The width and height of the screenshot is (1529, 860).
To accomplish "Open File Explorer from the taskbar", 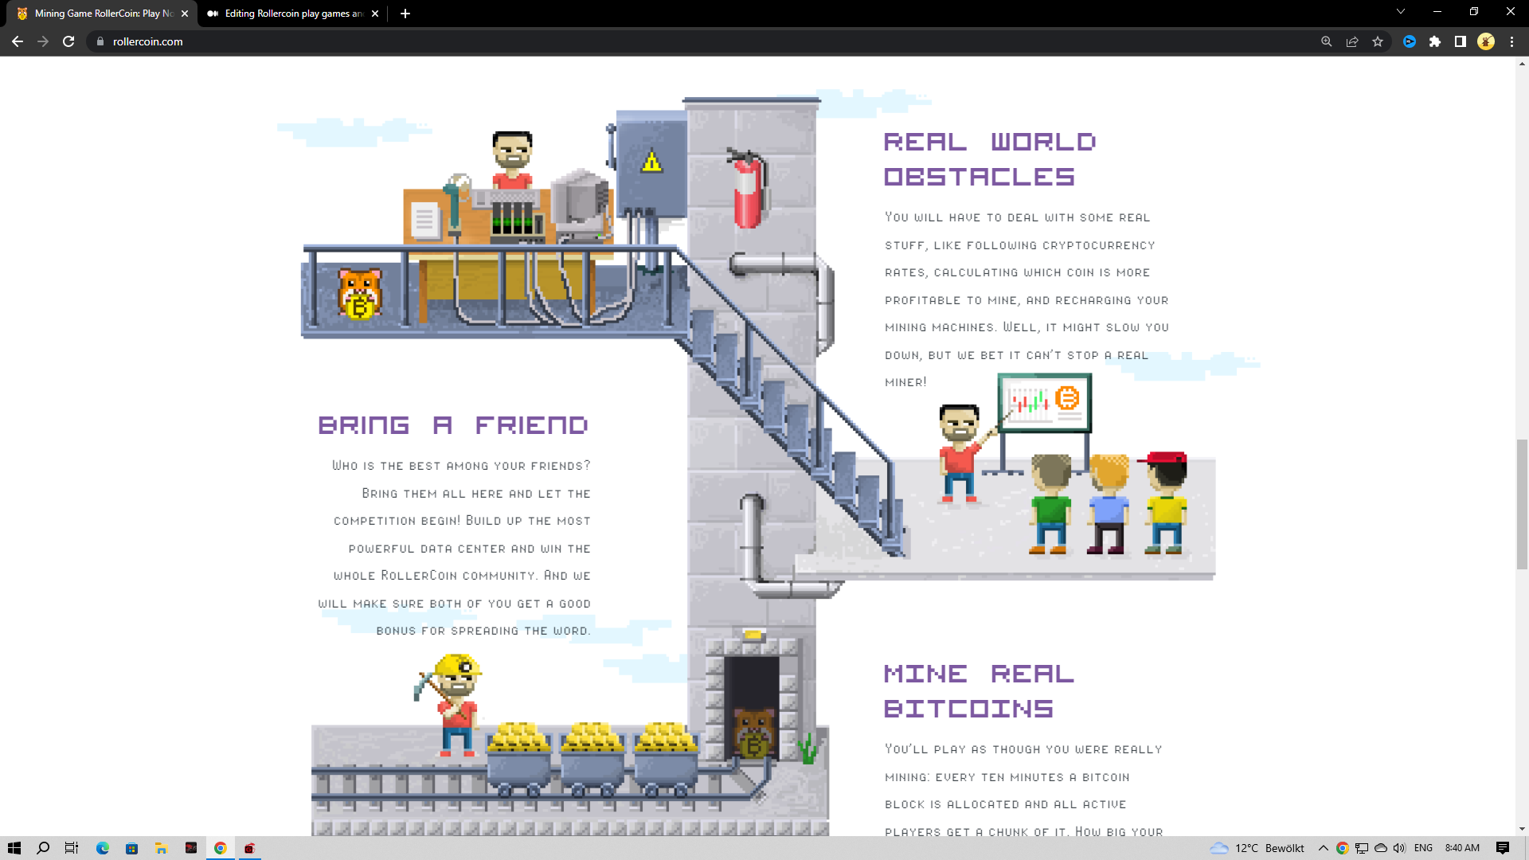I will 162,848.
